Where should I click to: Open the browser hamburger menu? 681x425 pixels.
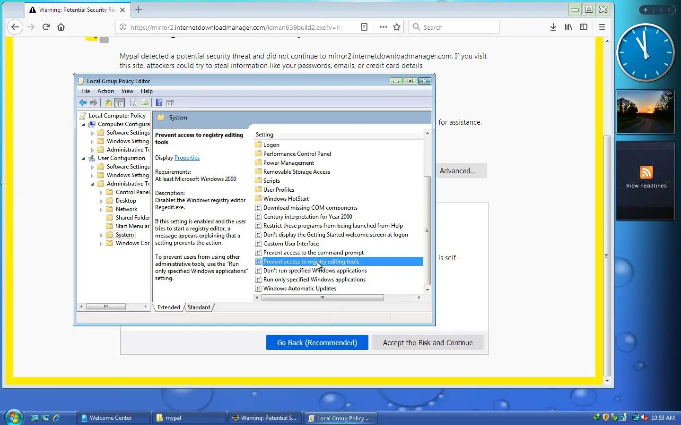pos(602,27)
